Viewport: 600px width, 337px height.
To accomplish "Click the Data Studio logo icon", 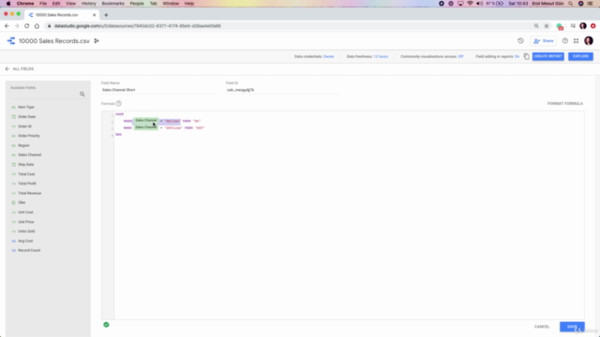I will click(x=10, y=41).
